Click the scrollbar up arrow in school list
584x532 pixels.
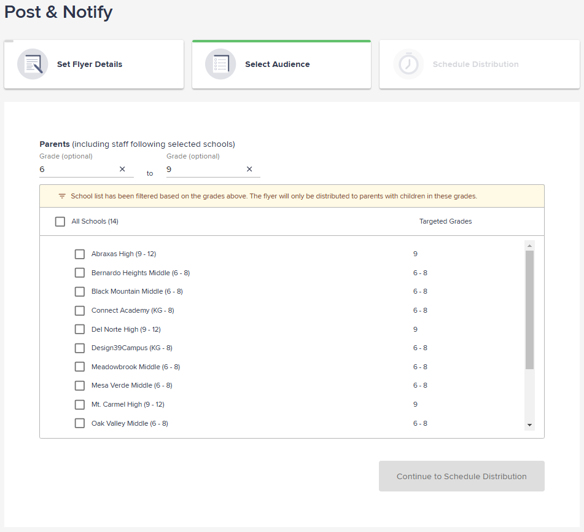pos(529,246)
